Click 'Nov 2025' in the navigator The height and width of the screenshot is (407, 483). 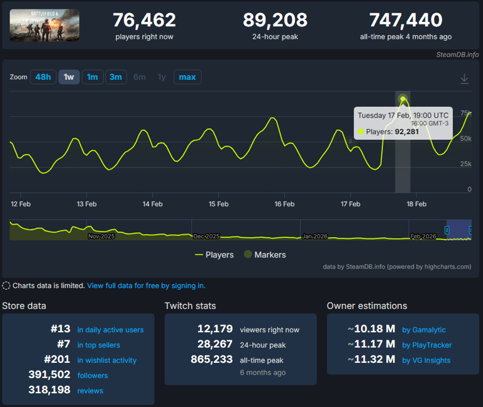pyautogui.click(x=101, y=237)
